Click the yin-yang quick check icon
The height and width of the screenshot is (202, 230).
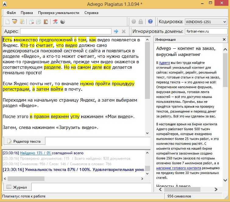[x=63, y=22]
